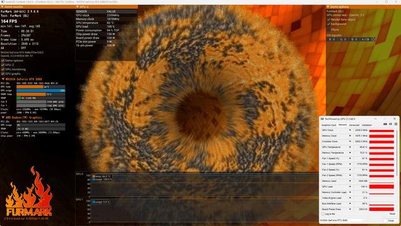The image size is (401, 226).
Task: Toggle GPU graphs checkbox
Action: (3, 74)
